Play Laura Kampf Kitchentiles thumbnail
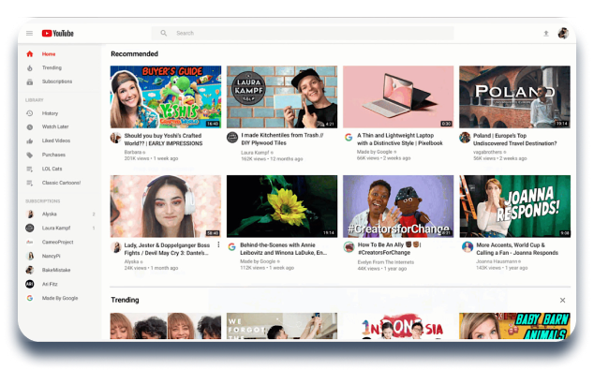 click(282, 97)
